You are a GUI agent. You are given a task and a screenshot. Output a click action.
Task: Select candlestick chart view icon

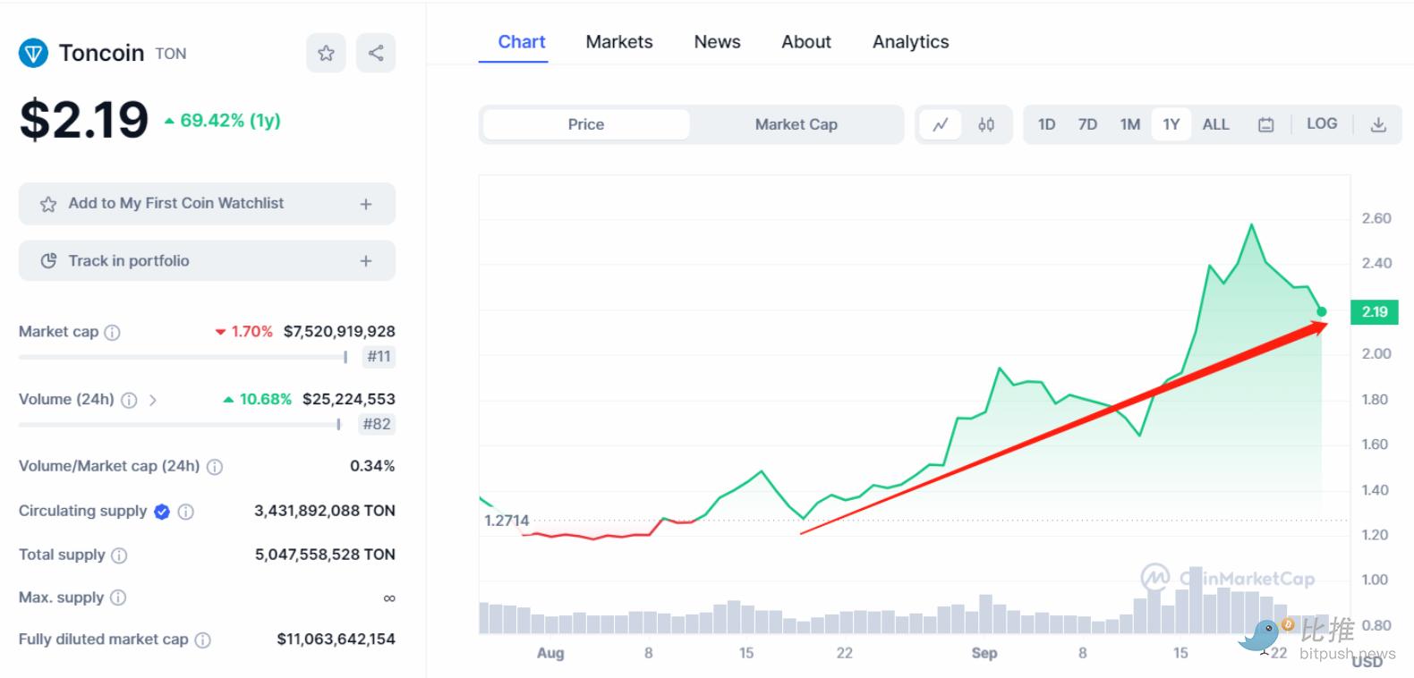[x=986, y=125]
